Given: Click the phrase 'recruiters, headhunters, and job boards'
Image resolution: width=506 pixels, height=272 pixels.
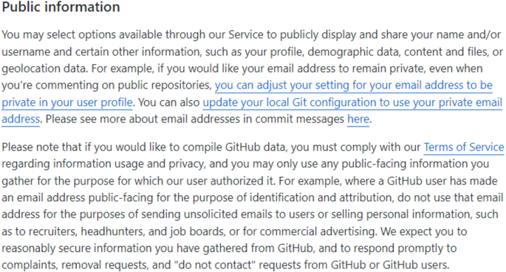Looking at the screenshot, I should (128, 231).
